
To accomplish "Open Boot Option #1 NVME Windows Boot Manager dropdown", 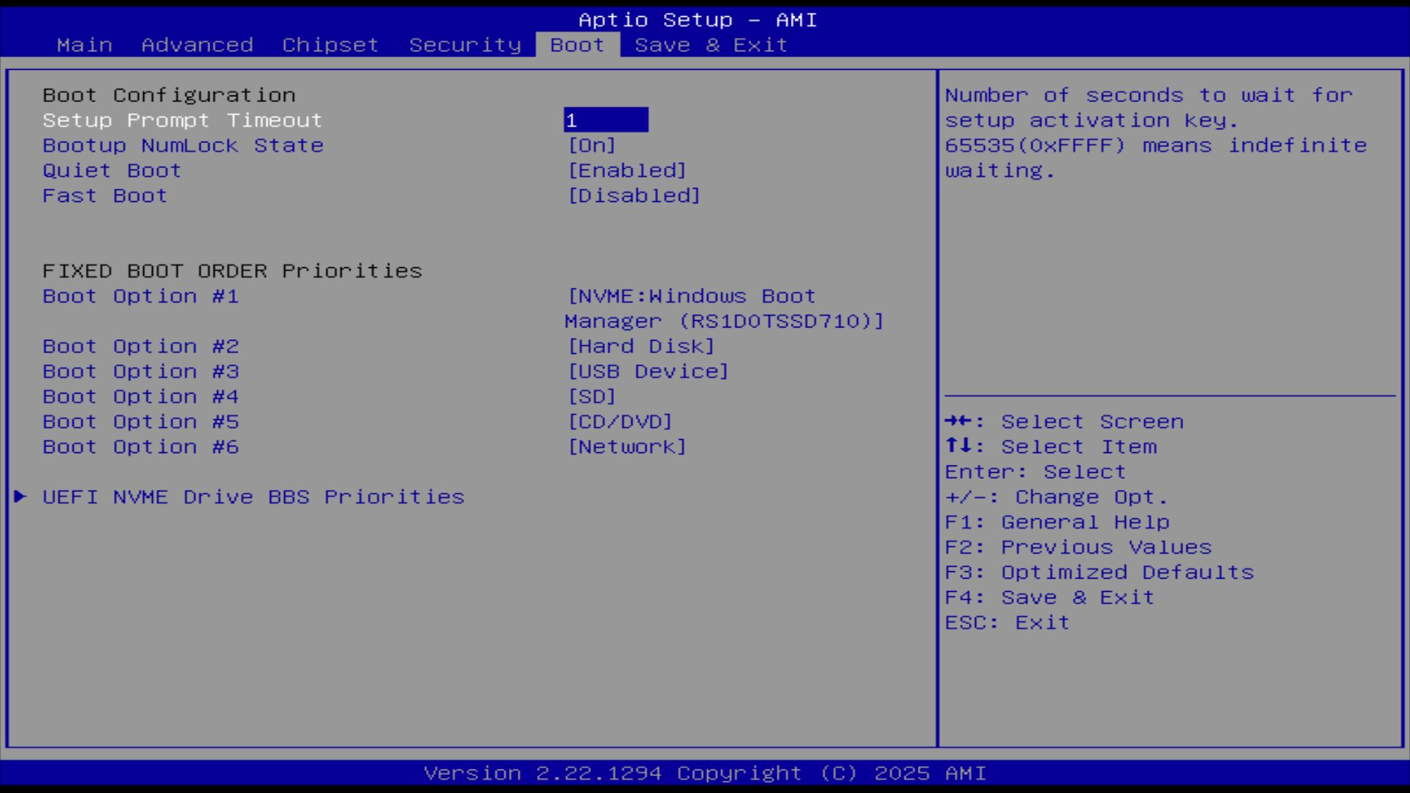I will click(x=690, y=297).
